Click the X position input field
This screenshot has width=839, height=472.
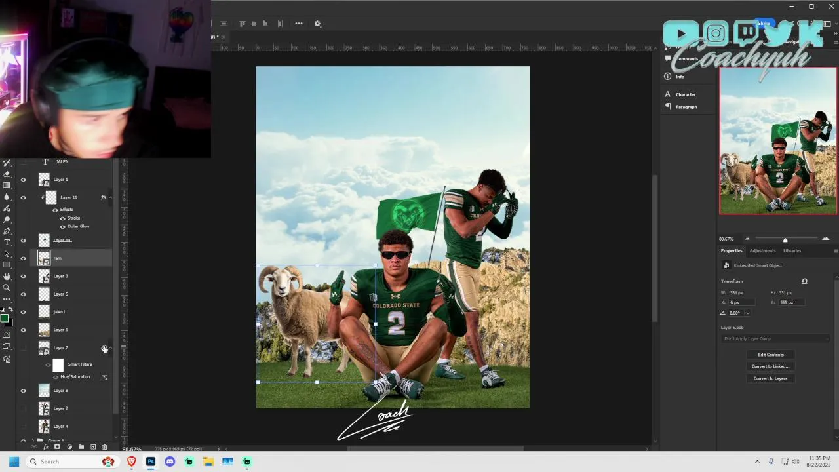tap(741, 302)
